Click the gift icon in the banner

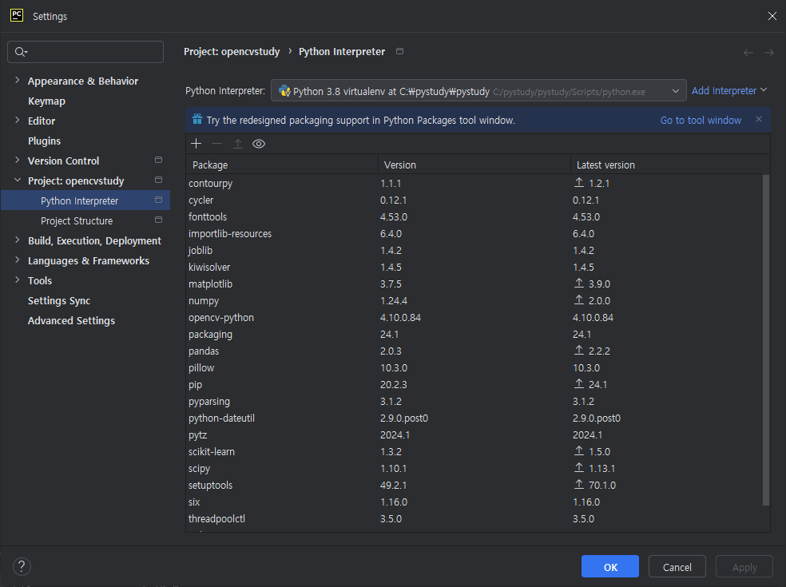tap(197, 119)
